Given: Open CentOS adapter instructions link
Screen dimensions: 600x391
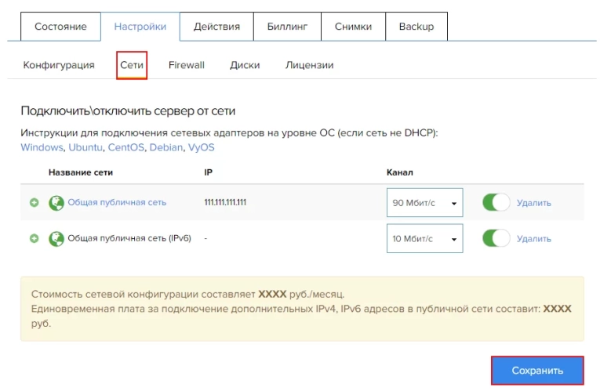Looking at the screenshot, I should (126, 147).
